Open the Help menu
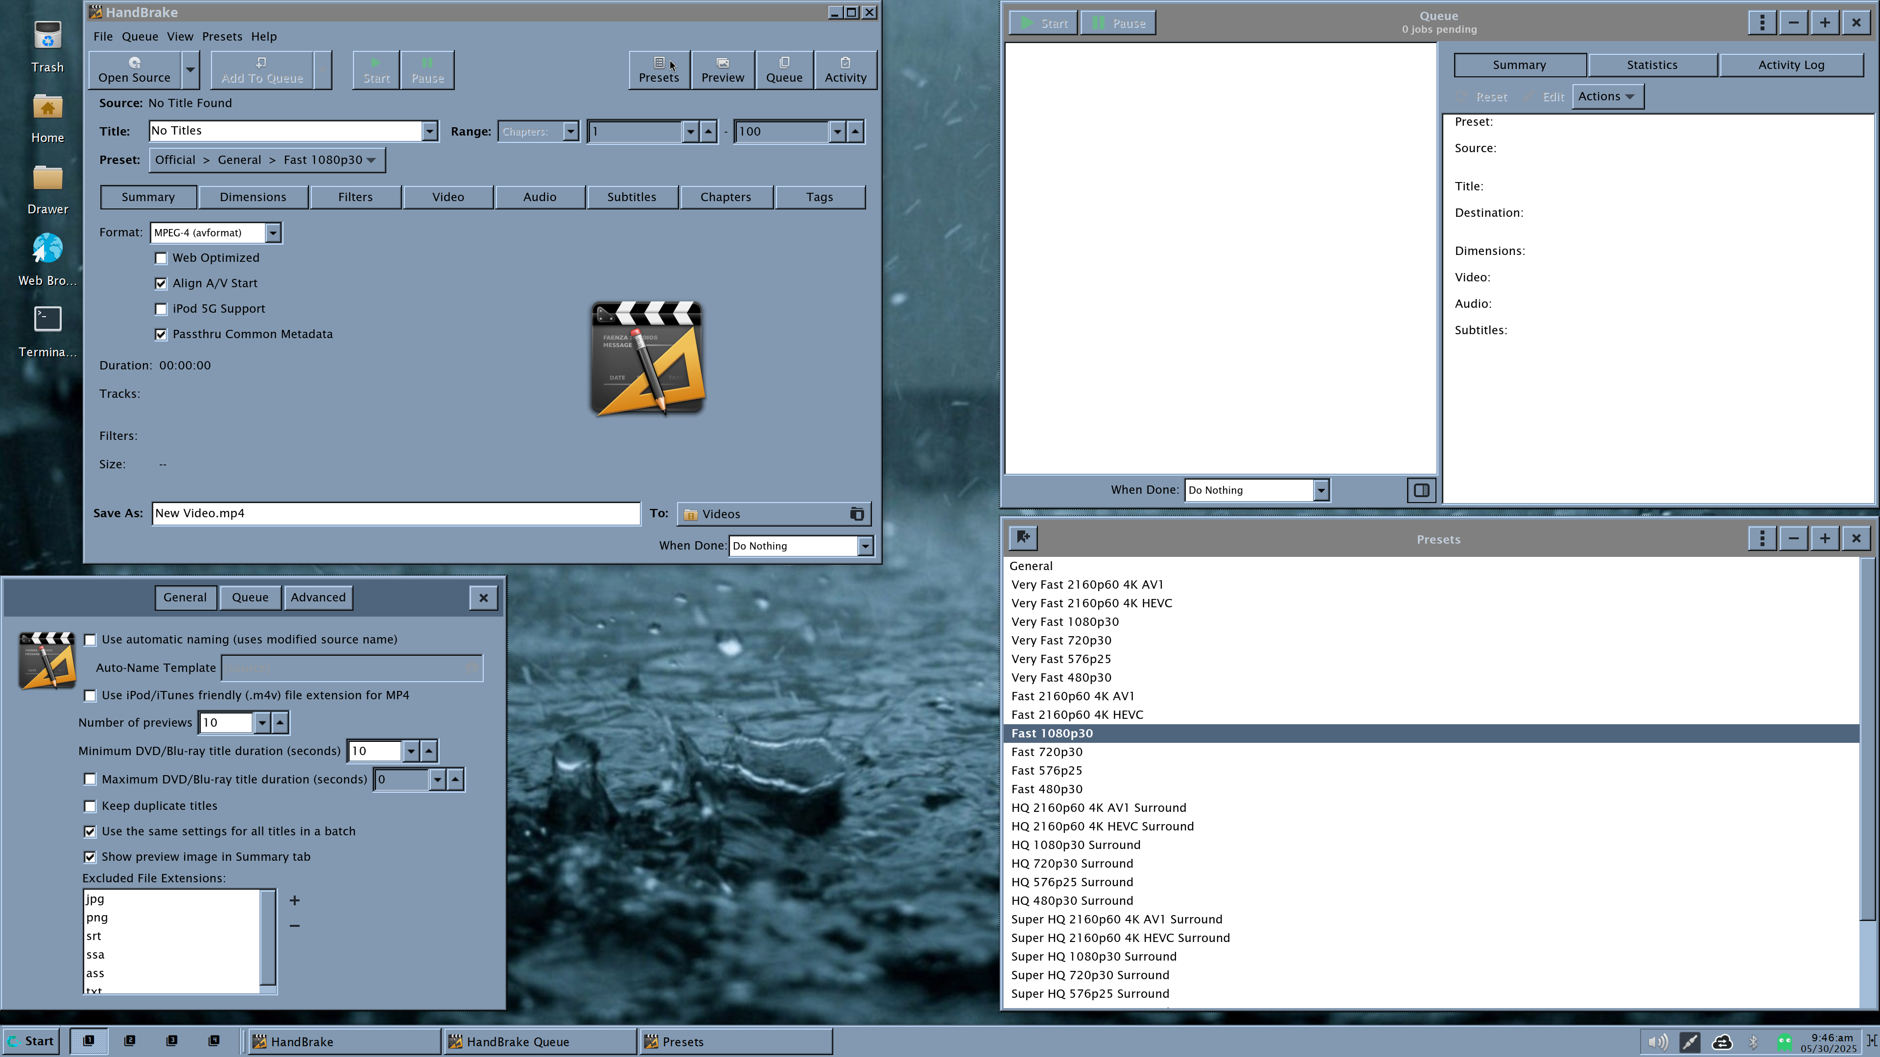 264,37
